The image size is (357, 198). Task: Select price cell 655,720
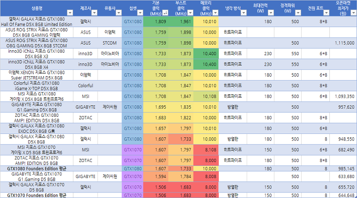(x=343, y=187)
